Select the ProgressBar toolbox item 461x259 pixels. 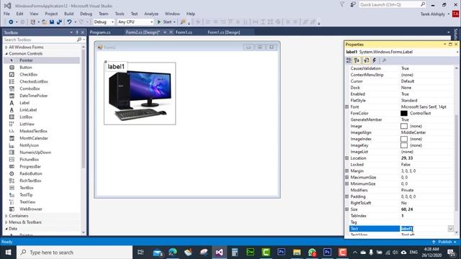(x=41, y=166)
